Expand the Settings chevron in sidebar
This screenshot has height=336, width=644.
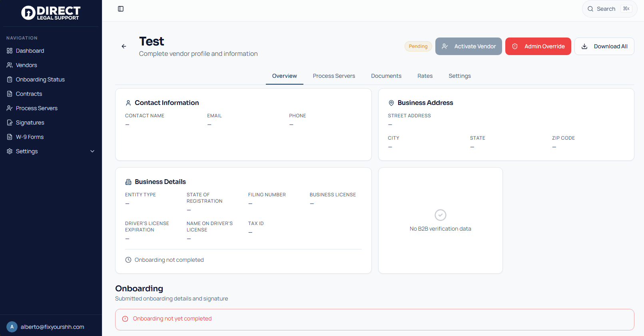coord(92,151)
